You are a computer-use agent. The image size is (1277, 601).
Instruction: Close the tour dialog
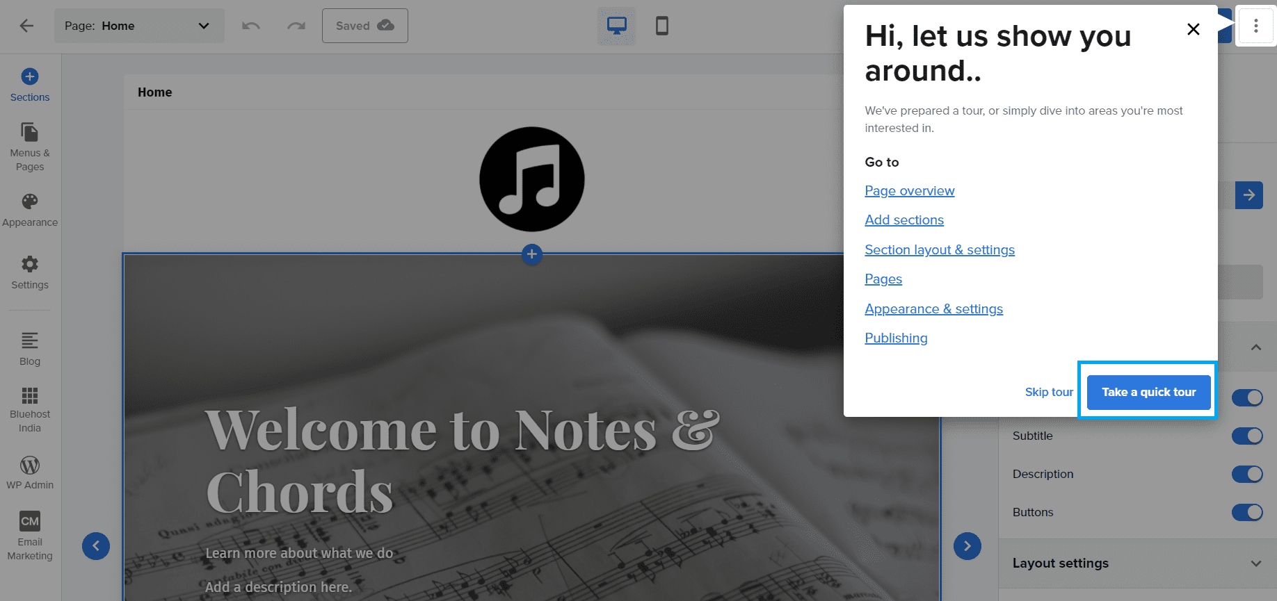tap(1194, 29)
